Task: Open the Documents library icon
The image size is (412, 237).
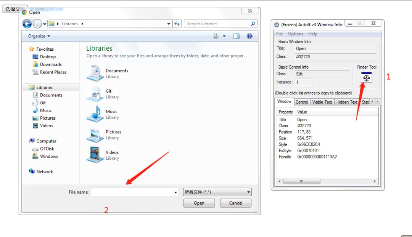Action: pos(95,73)
